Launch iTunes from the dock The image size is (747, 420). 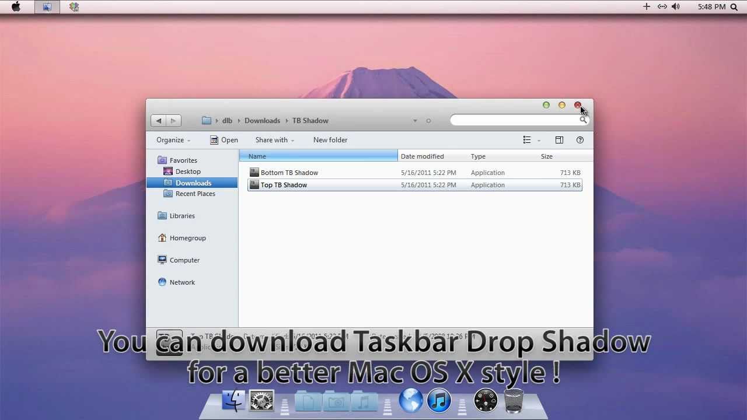(439, 401)
